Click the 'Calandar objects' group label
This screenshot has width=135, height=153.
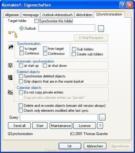click(x=29, y=88)
